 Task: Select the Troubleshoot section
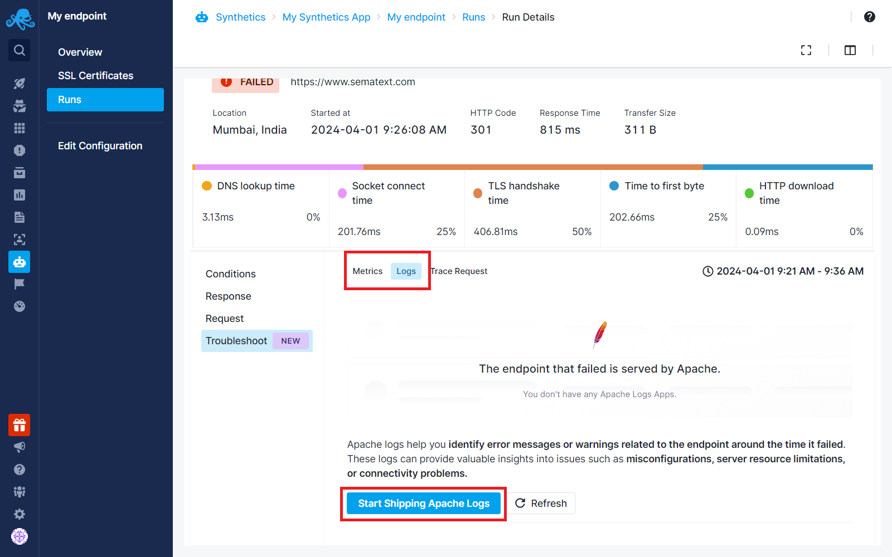[257, 341]
